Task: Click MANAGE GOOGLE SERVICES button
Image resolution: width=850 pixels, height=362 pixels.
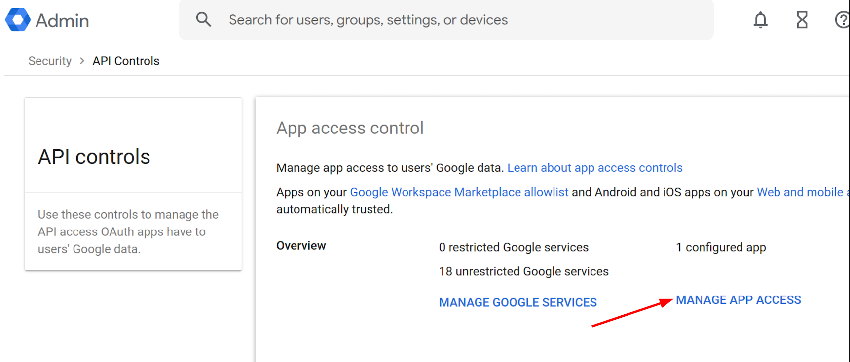Action: [518, 302]
